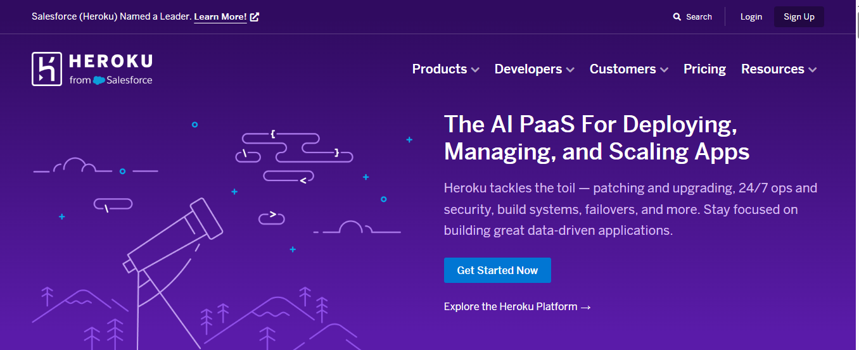Viewport: 859px width, 350px height.
Task: Open the Explore the Heroku Platform link
Action: point(511,307)
